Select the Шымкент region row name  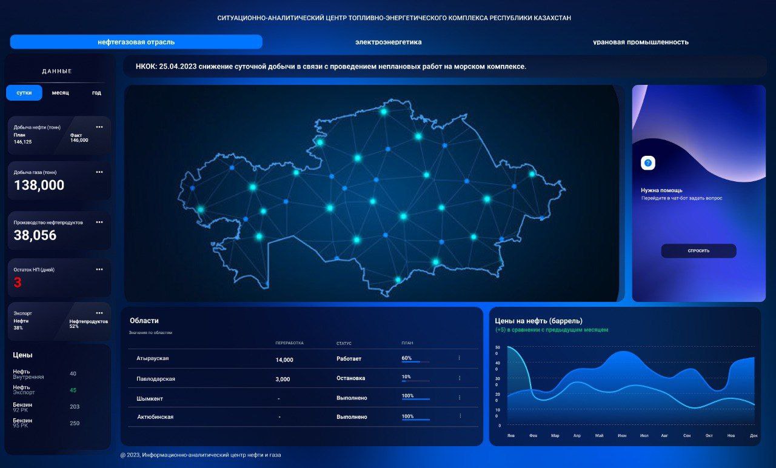click(150, 398)
